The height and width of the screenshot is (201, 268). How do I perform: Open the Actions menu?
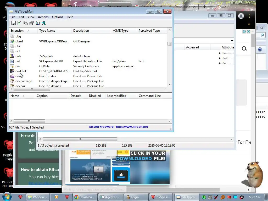coord(43,17)
